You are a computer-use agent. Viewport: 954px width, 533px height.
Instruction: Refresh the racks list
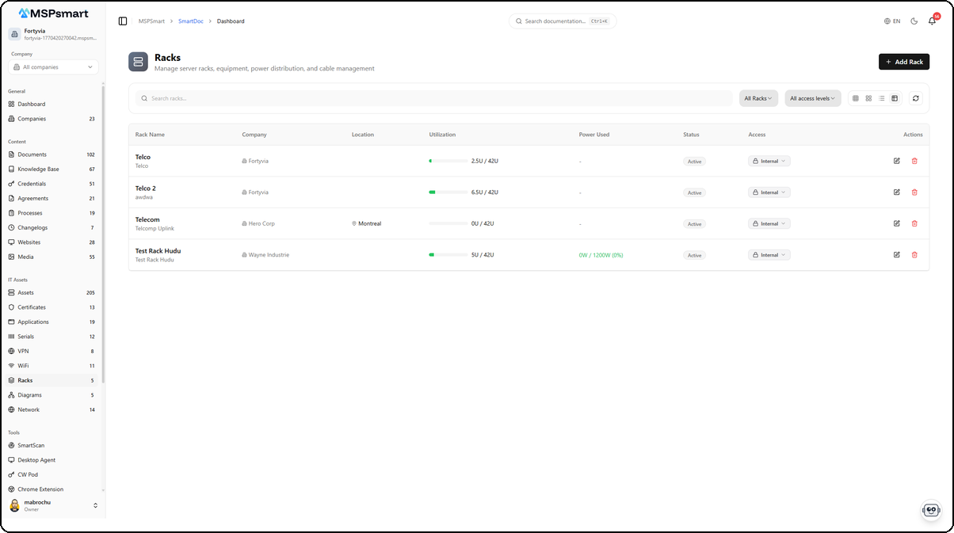click(916, 97)
